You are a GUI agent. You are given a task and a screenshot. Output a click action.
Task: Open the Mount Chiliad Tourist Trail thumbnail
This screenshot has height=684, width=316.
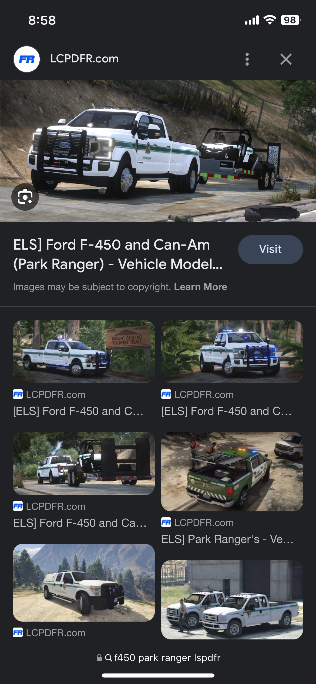(84, 352)
